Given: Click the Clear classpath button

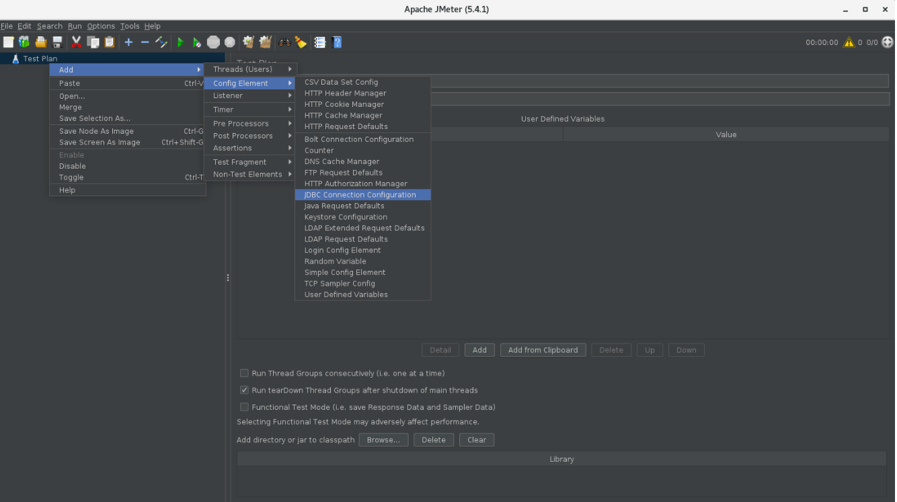Looking at the screenshot, I should (477, 440).
